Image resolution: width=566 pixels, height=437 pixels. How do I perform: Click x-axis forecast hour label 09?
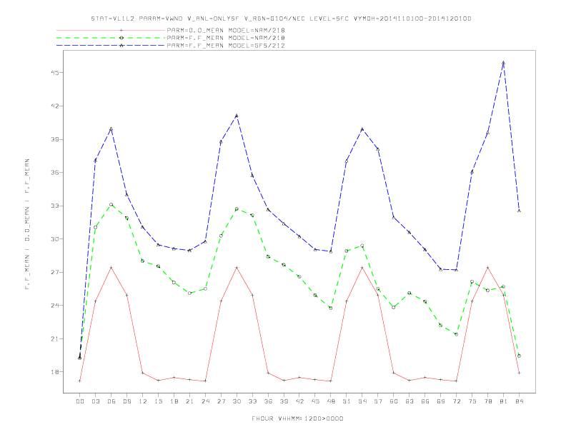coord(126,401)
